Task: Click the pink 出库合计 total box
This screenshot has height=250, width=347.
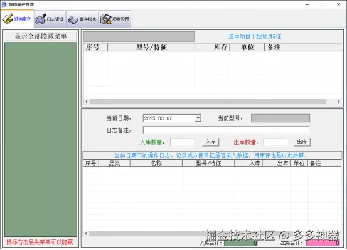Action: click(x=323, y=243)
